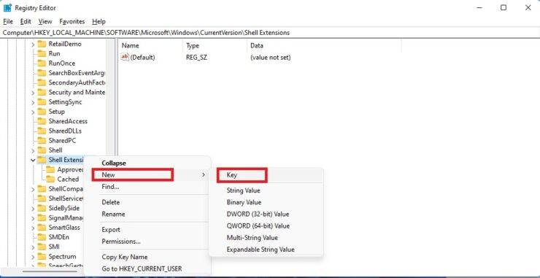Click the Registry Editor title icon
Image resolution: width=540 pixels, height=278 pixels.
[7, 7]
